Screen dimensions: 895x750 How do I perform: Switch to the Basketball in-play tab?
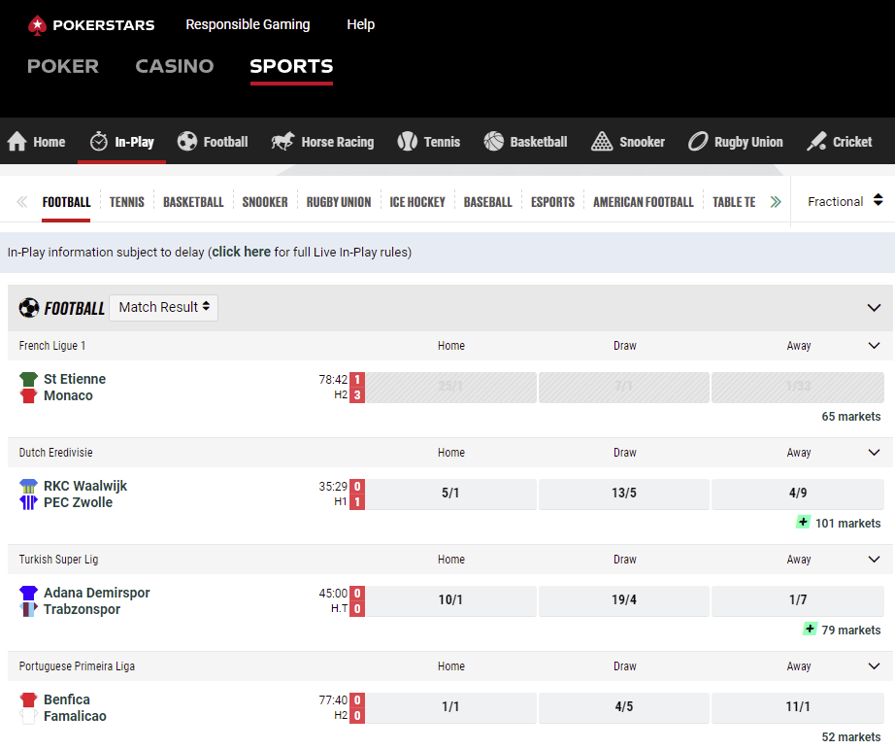coord(193,202)
